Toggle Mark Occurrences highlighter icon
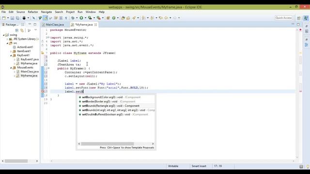This screenshot has height=174, width=310. pos(46,18)
